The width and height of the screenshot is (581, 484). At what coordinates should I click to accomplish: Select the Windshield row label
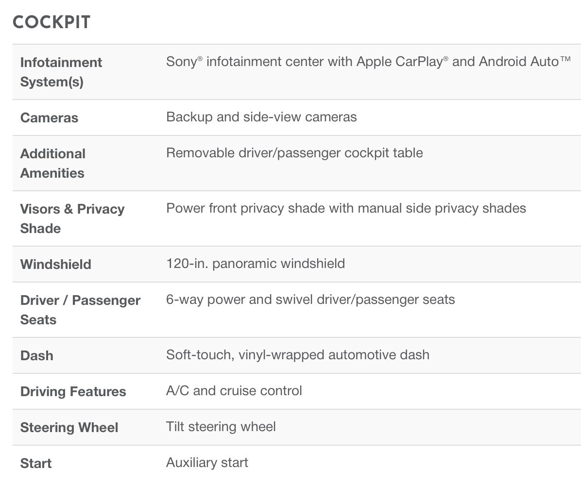coord(56,265)
